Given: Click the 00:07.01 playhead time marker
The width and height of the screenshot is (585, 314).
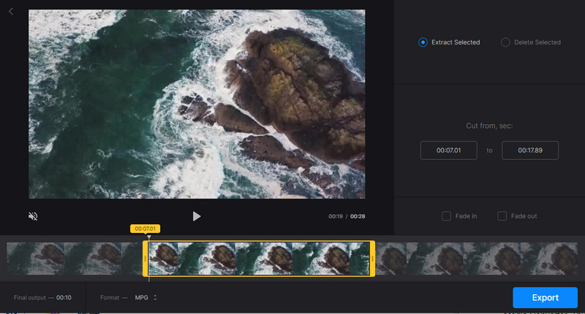Looking at the screenshot, I should (x=145, y=229).
